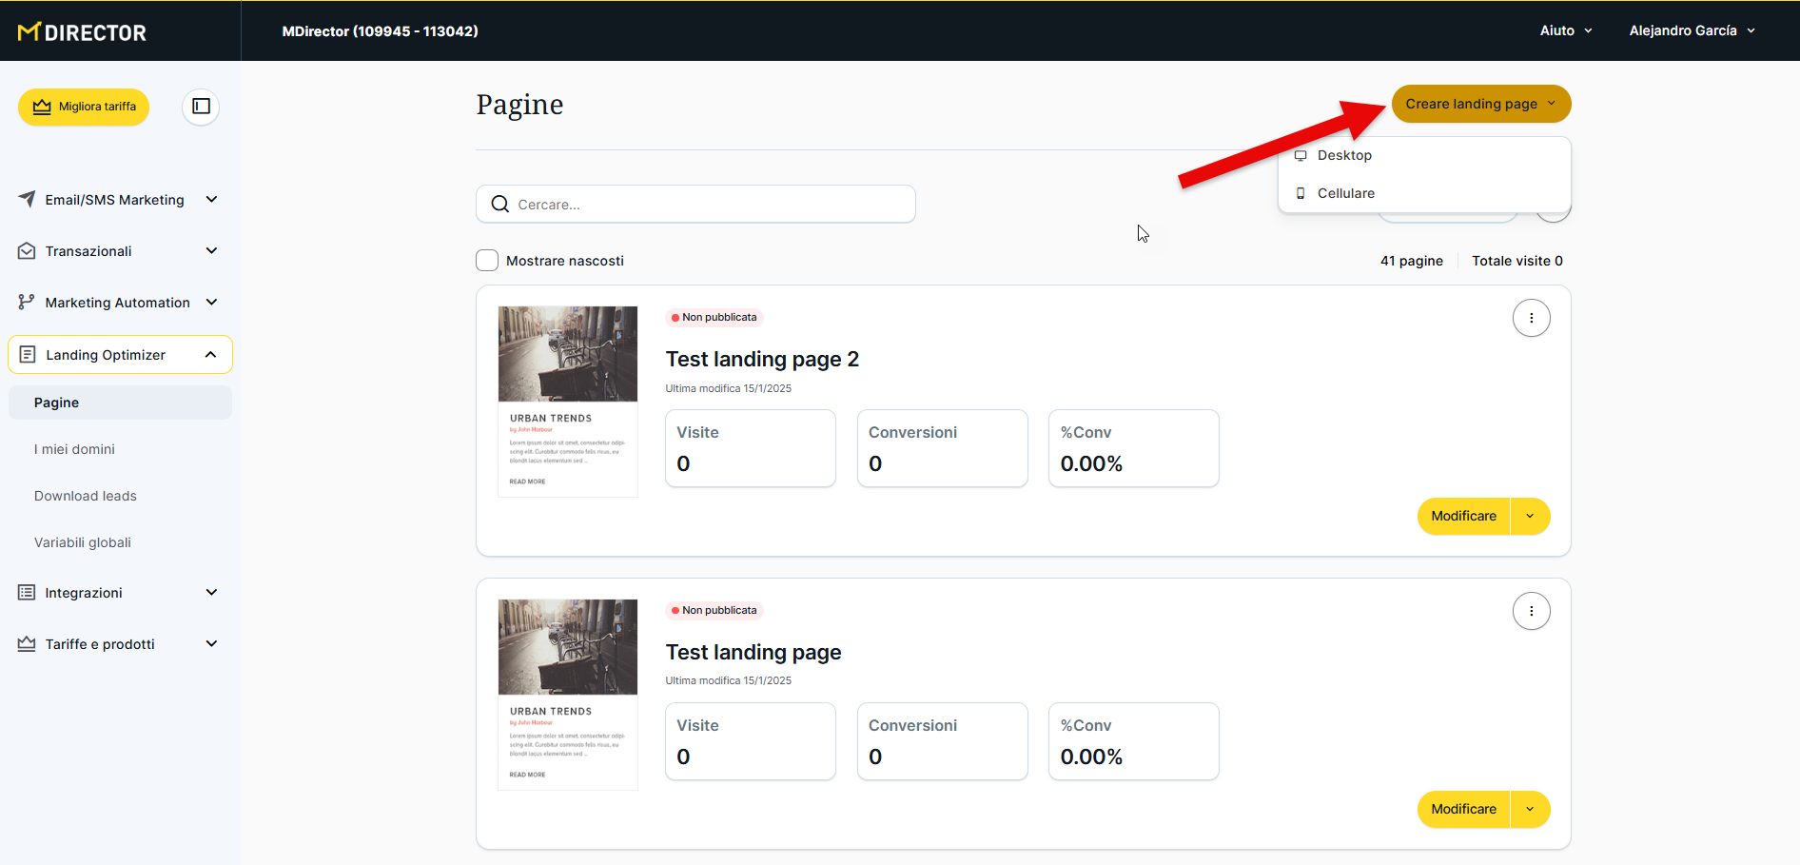
Task: Open three-dot menu for Test landing page 2
Action: [x=1531, y=318]
